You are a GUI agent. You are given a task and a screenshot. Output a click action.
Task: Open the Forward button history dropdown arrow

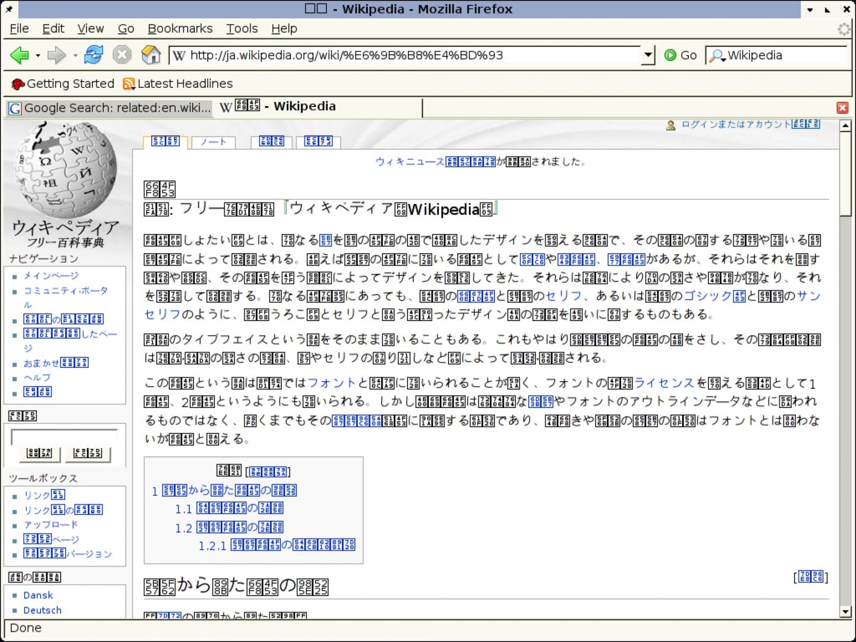tap(75, 56)
